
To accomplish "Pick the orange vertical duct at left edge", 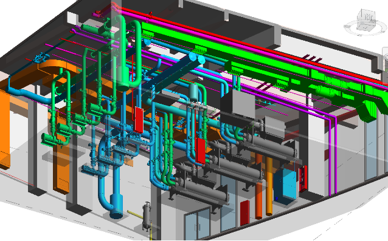I will click(x=5, y=129).
